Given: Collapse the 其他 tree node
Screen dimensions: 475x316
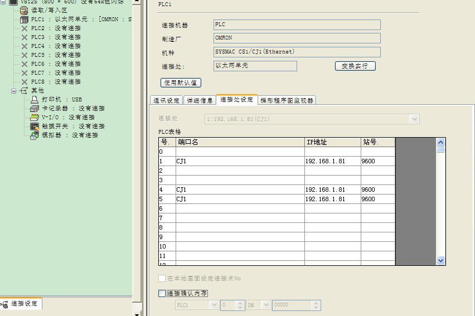Looking at the screenshot, I should [14, 90].
